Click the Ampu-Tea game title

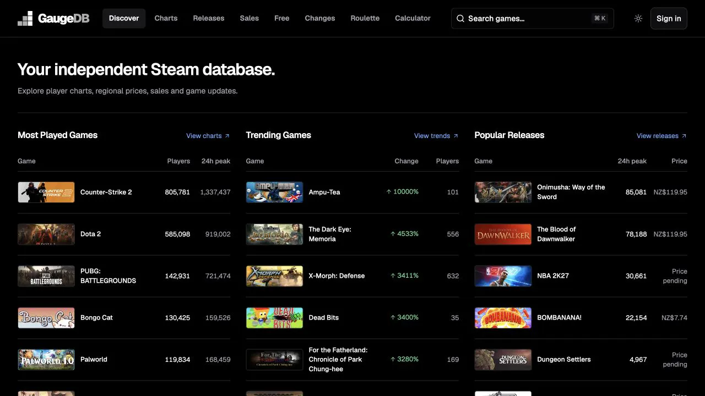[x=324, y=192]
